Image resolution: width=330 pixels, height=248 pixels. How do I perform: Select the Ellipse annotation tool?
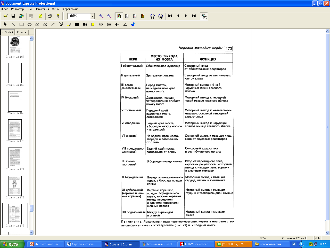[x=29, y=24]
